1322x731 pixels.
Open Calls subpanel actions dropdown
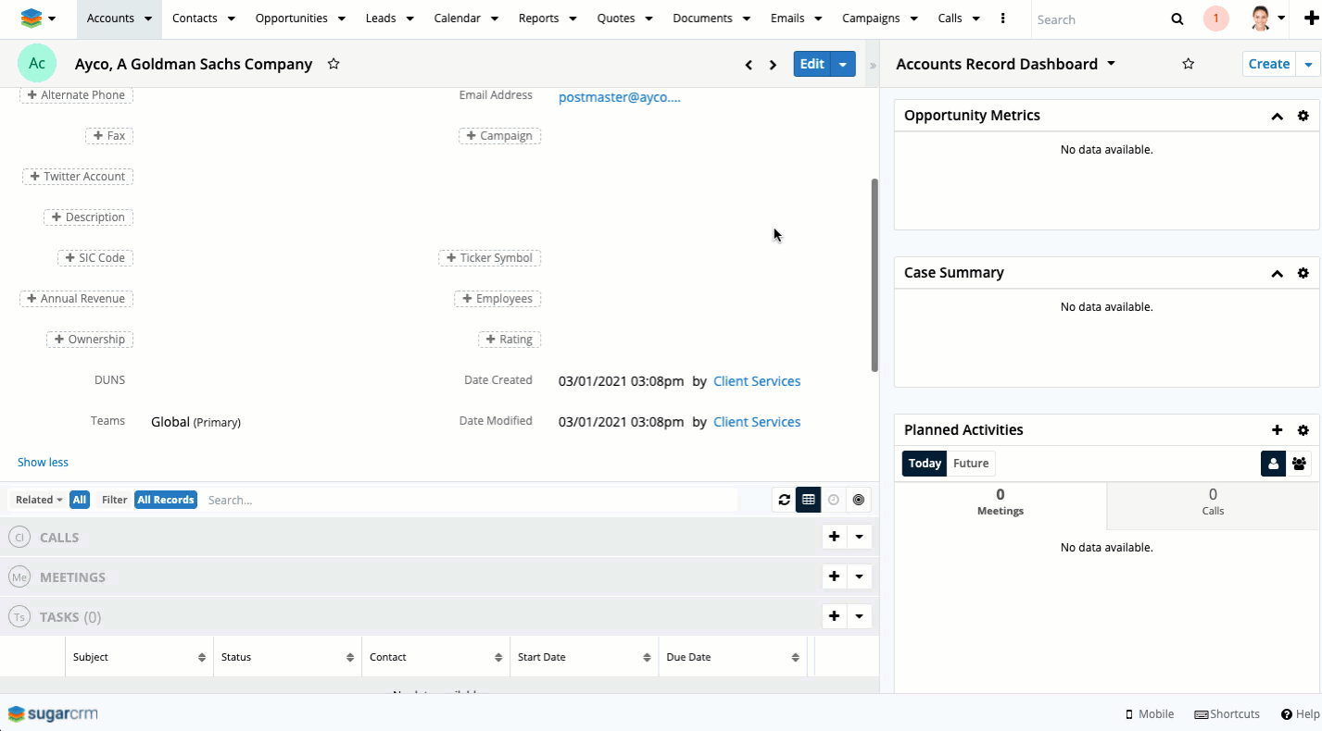(x=860, y=537)
